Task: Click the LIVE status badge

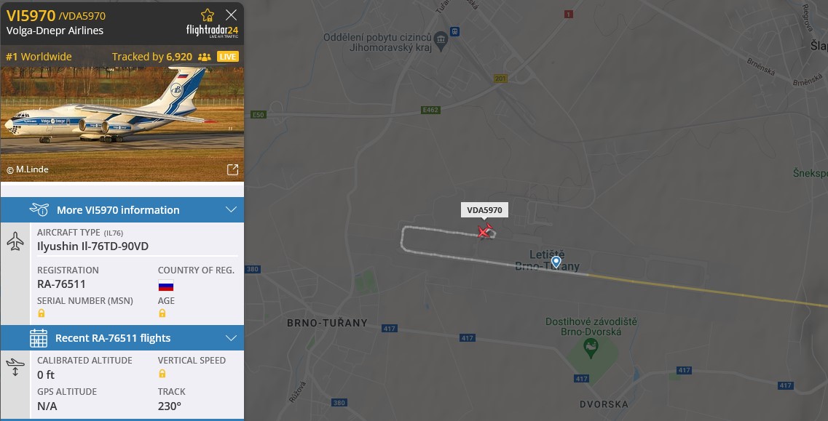Action: click(x=228, y=57)
